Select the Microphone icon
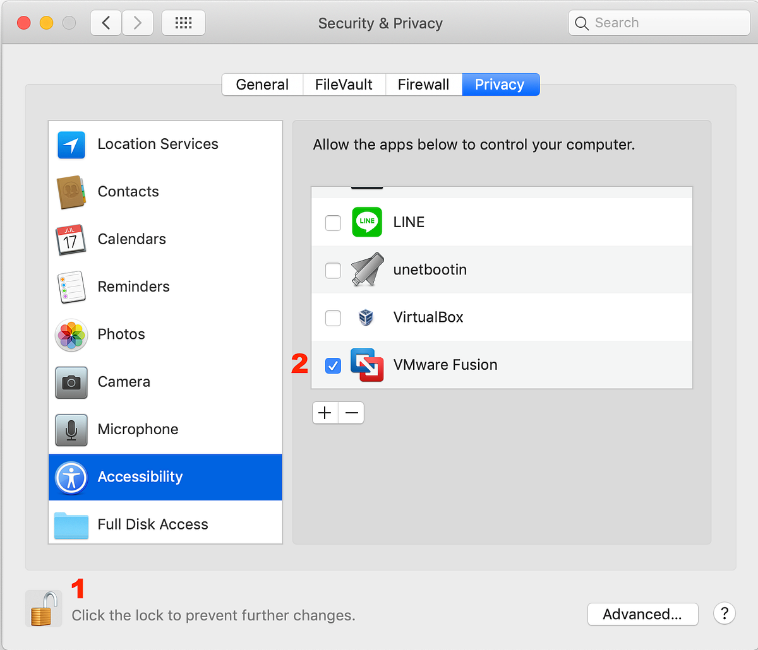The height and width of the screenshot is (650, 758). click(71, 430)
